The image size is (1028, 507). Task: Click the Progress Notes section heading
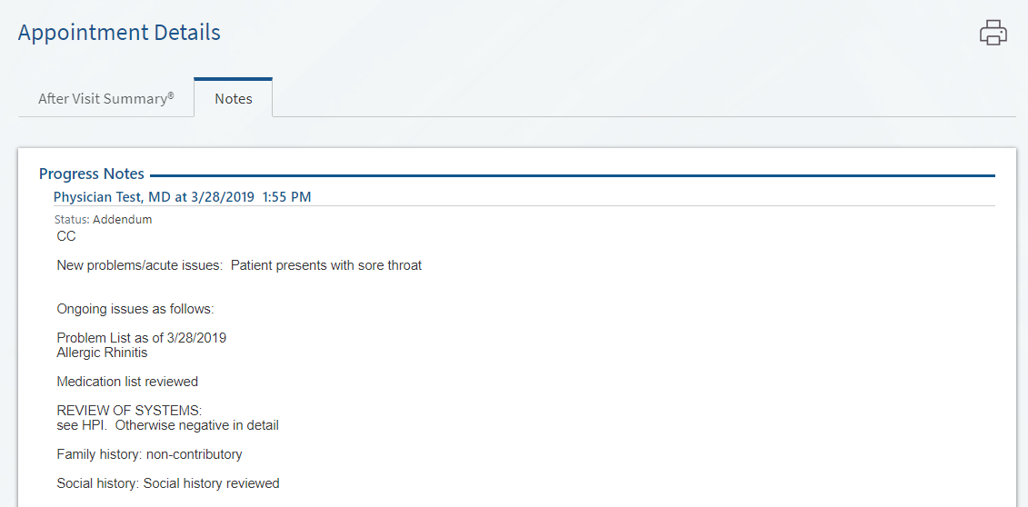pos(92,174)
